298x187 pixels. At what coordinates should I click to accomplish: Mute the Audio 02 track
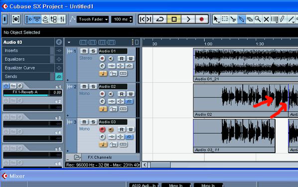pyautogui.click(x=84, y=87)
